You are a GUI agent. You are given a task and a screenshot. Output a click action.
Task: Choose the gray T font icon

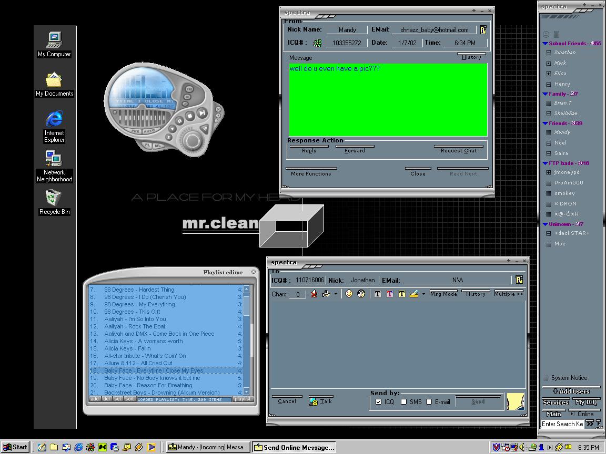(x=378, y=294)
